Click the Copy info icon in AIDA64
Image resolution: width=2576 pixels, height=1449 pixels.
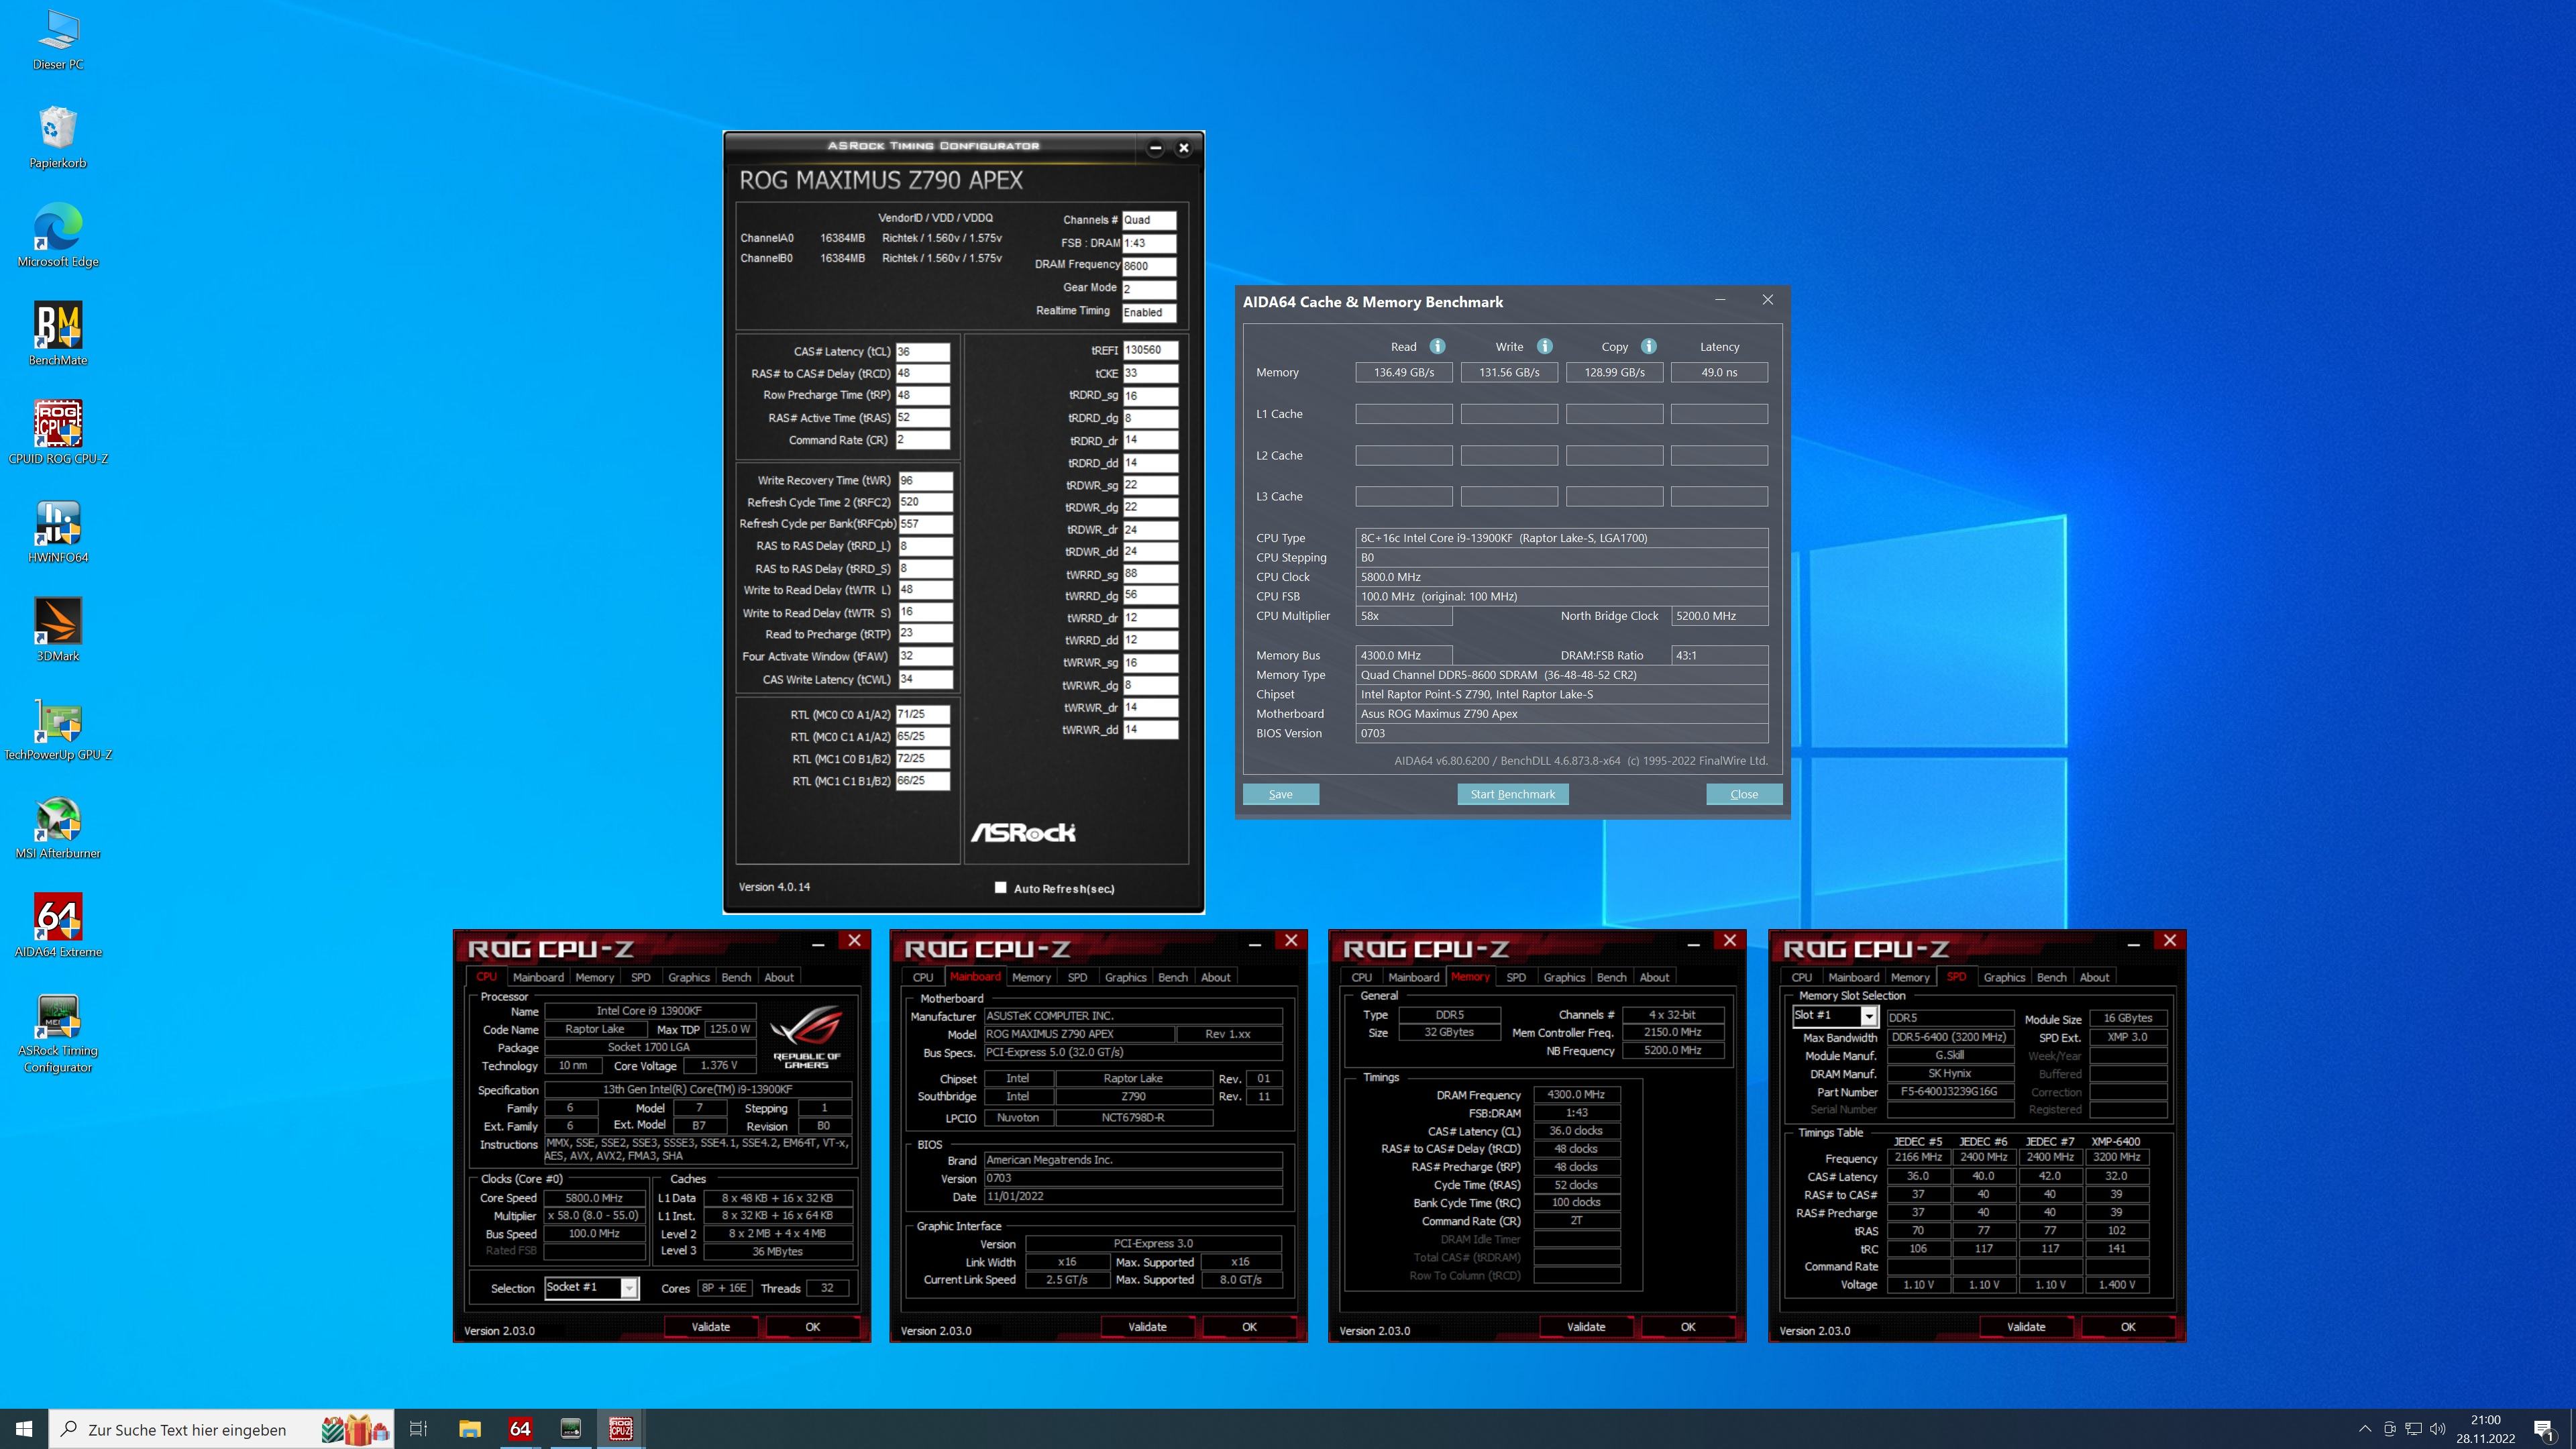pyautogui.click(x=1648, y=346)
